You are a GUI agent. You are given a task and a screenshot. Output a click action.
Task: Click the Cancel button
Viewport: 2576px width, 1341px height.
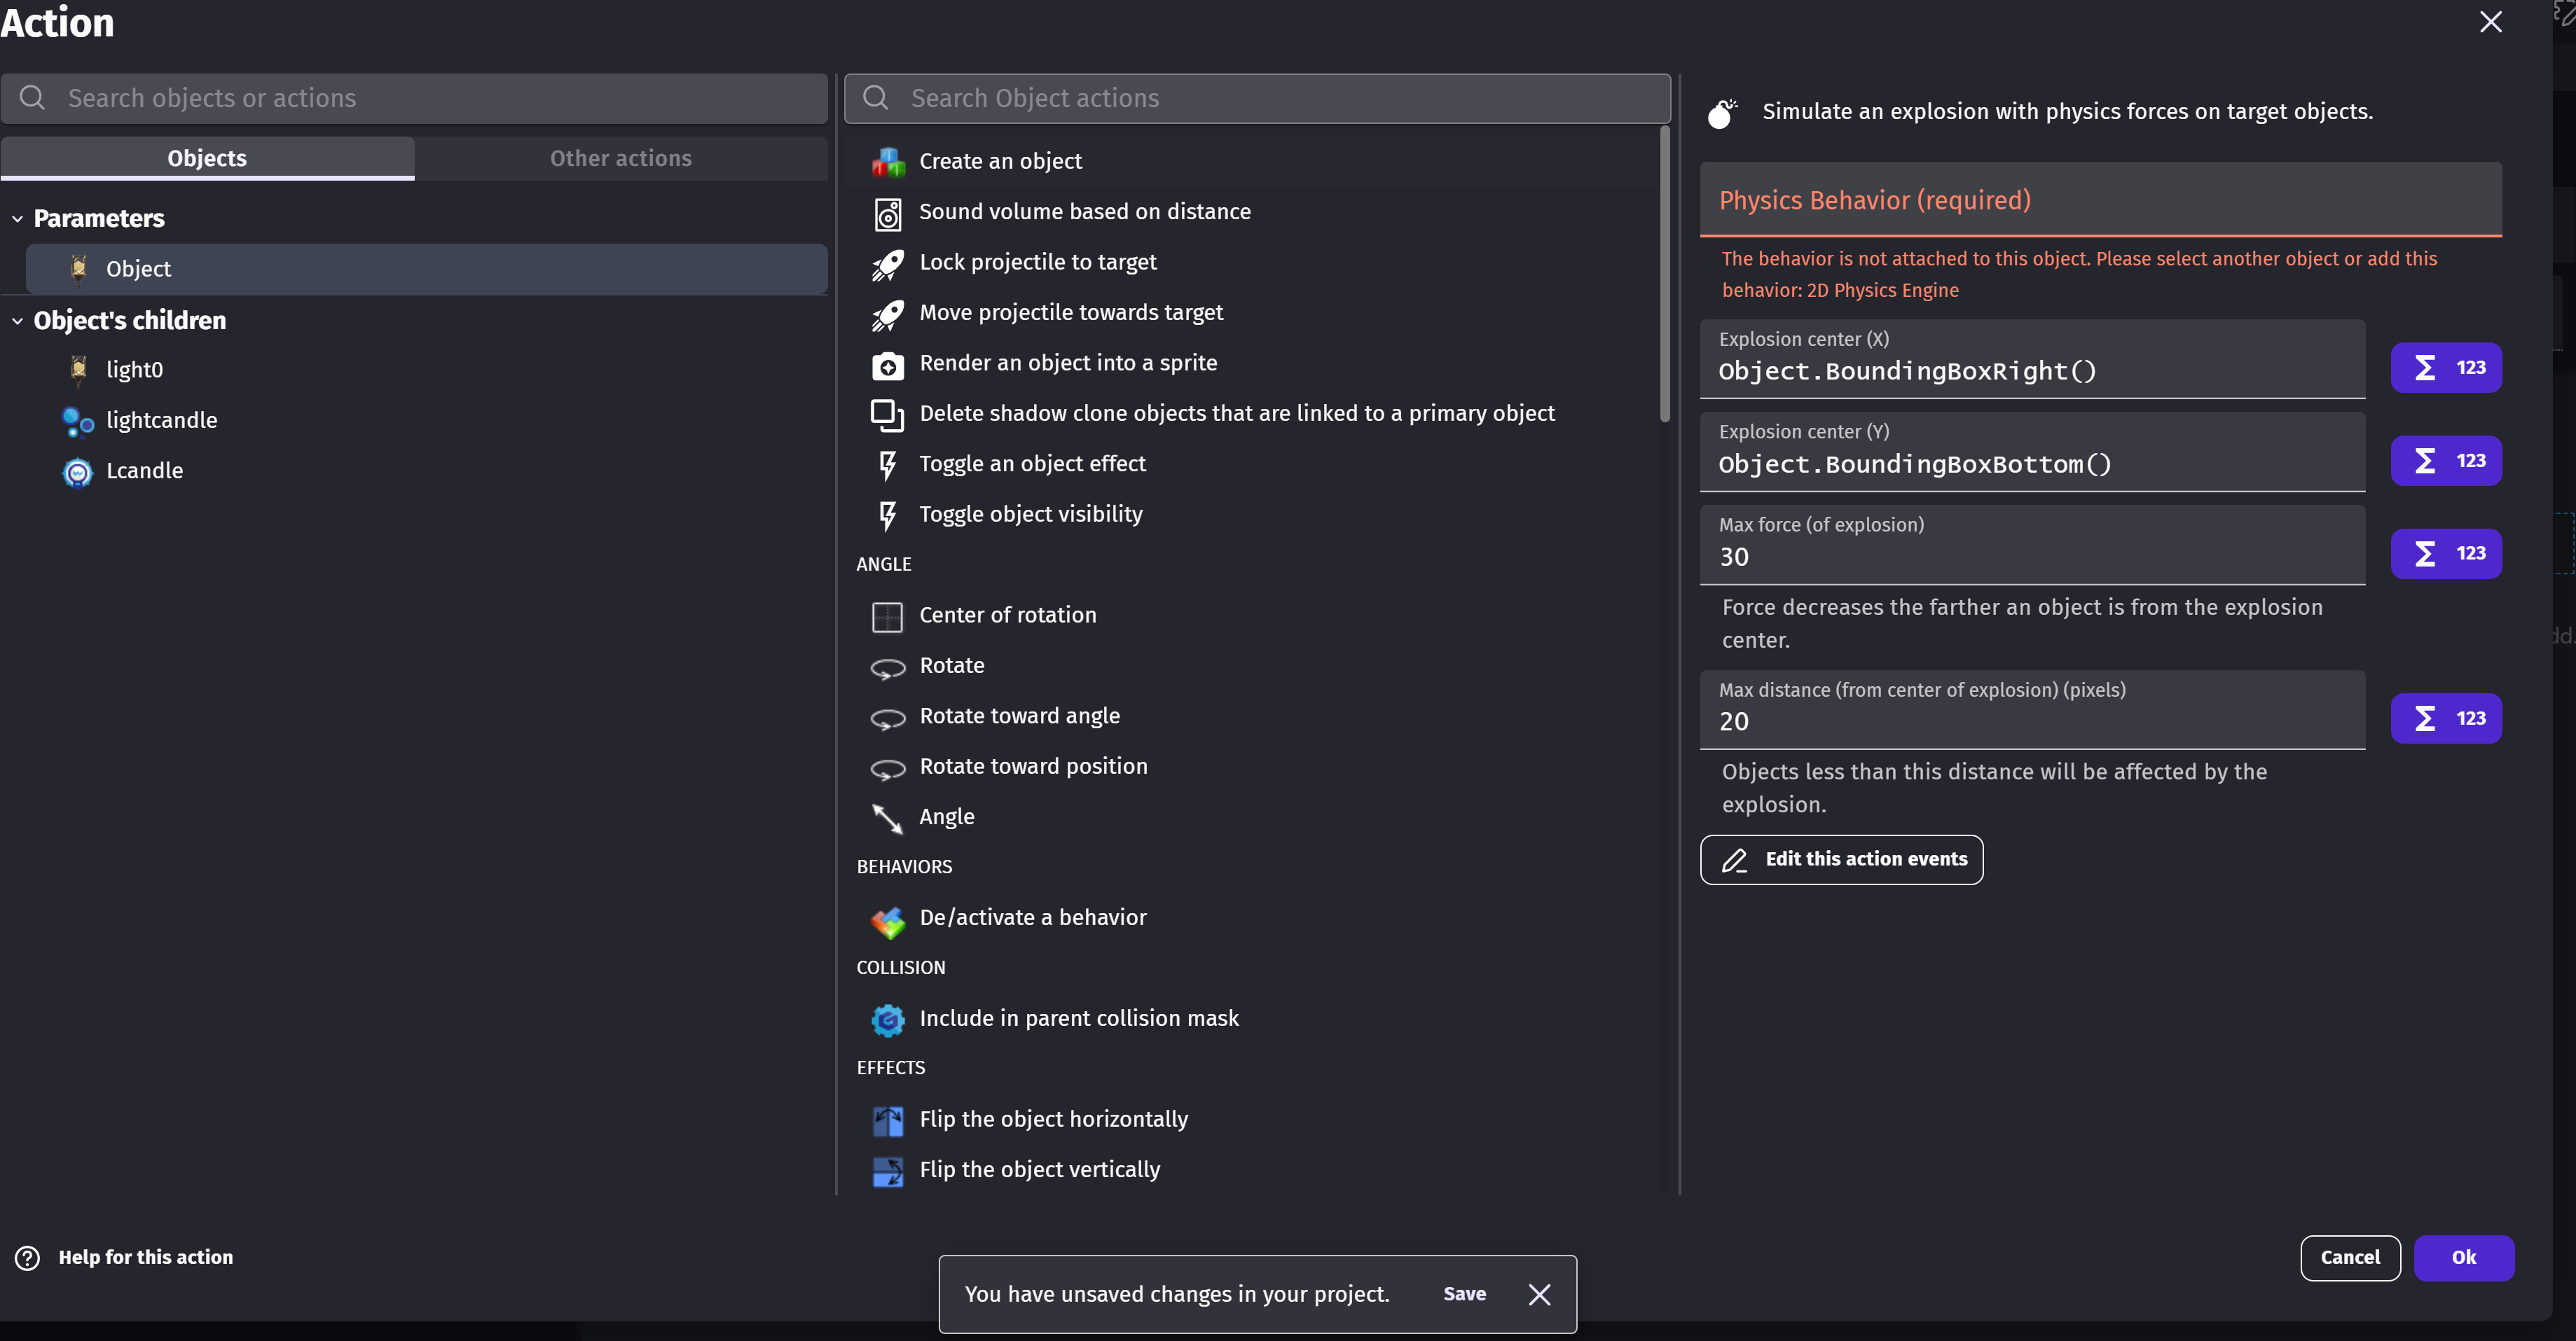click(x=2350, y=1258)
